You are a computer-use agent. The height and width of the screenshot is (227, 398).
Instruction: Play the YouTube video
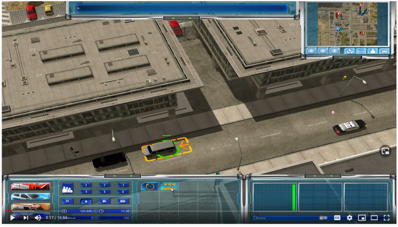coord(12,217)
